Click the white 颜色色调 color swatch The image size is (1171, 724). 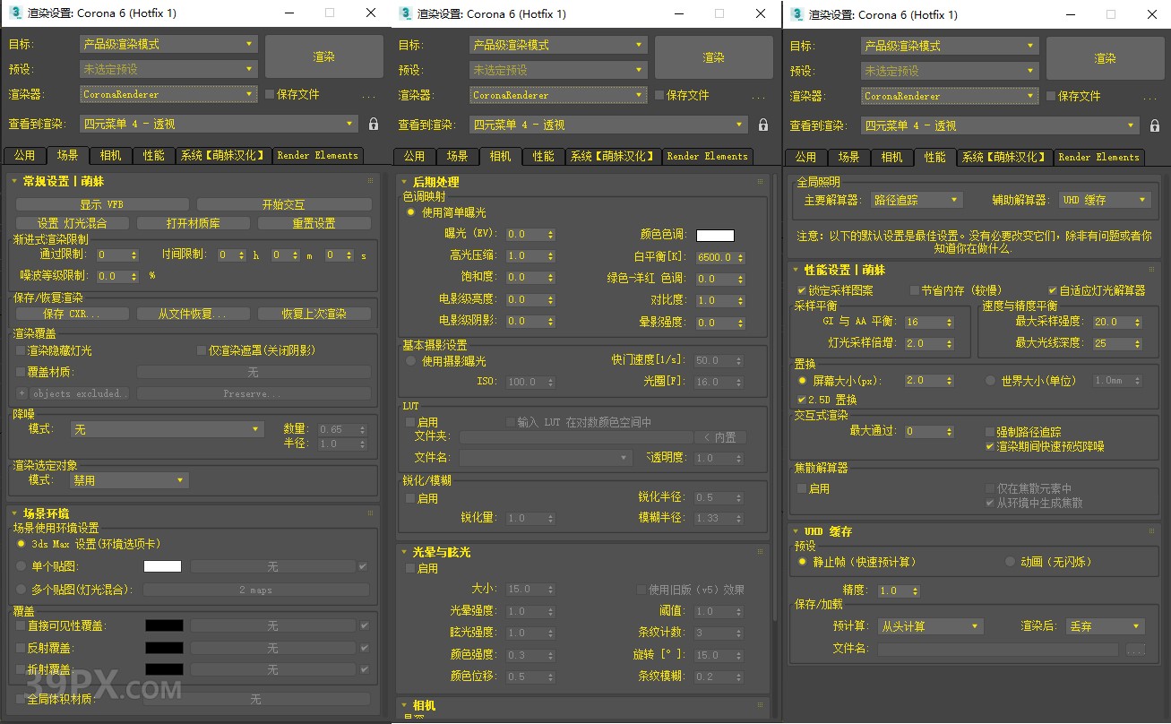click(x=715, y=233)
